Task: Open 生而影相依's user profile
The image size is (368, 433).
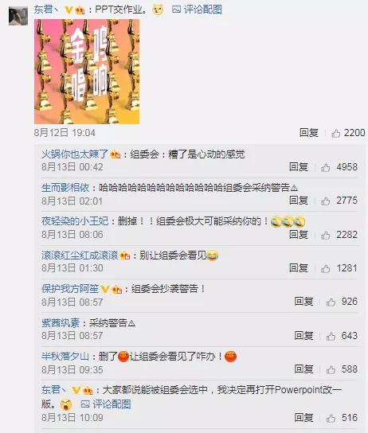Action: pos(65,188)
